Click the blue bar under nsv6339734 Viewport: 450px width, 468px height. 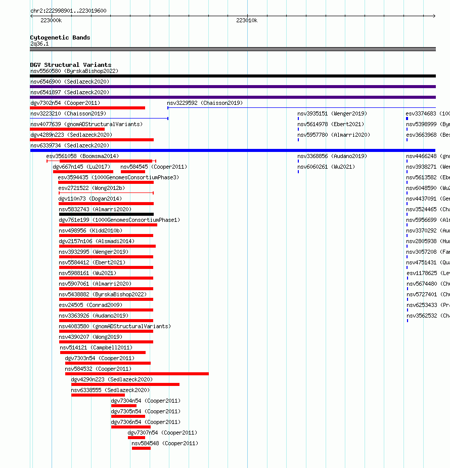pos(233,150)
